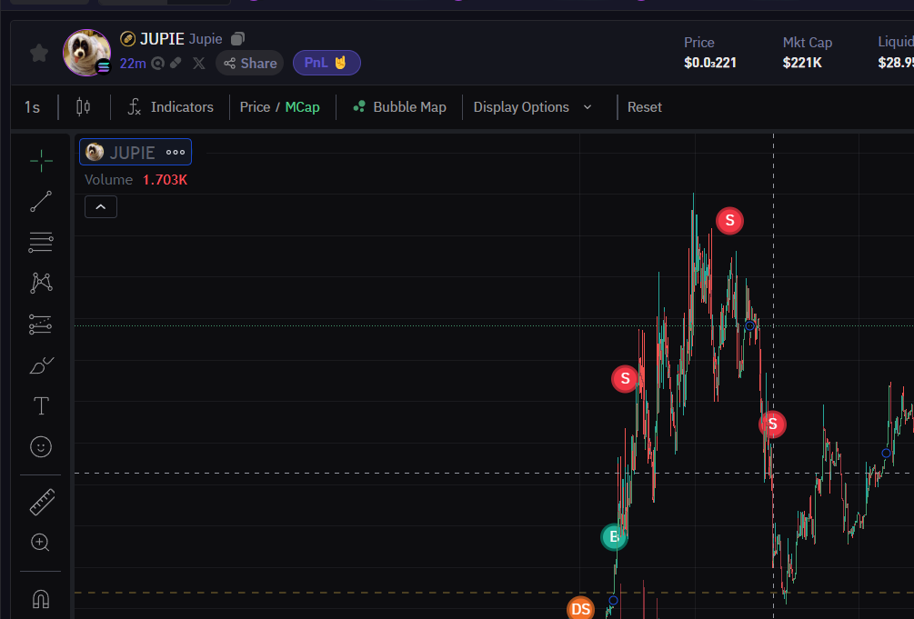Open the Indicators menu
Image resolution: width=914 pixels, height=619 pixels.
[170, 106]
